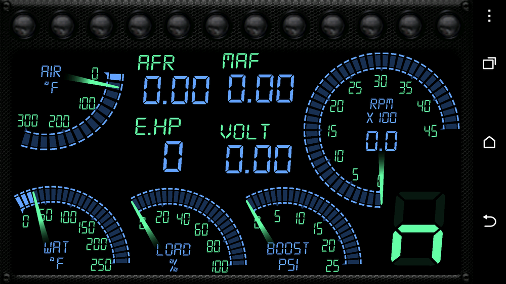The width and height of the screenshot is (506, 284).
Task: Tap the LOAD % gauge
Action: click(189, 231)
